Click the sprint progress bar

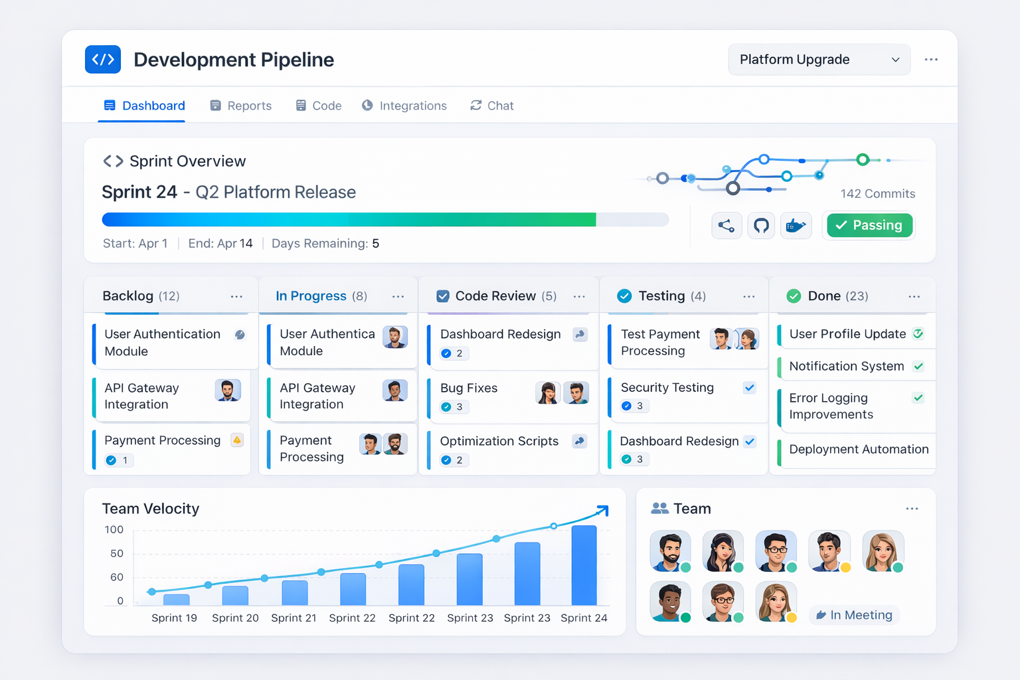click(385, 219)
